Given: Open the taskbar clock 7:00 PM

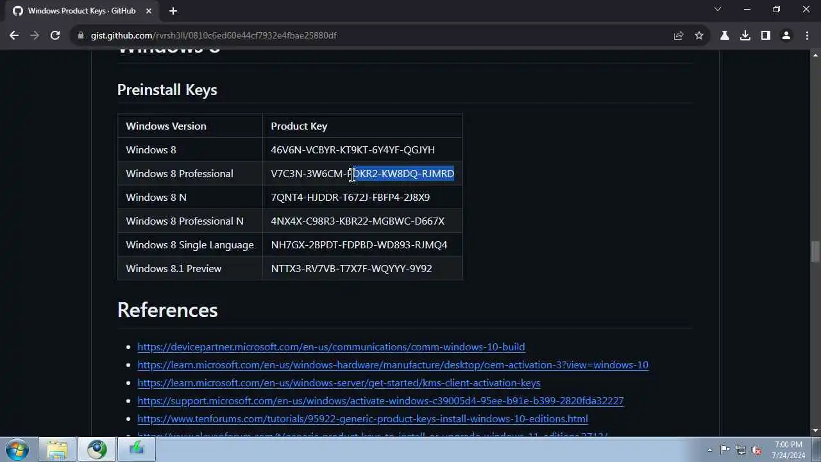Looking at the screenshot, I should coord(788,450).
